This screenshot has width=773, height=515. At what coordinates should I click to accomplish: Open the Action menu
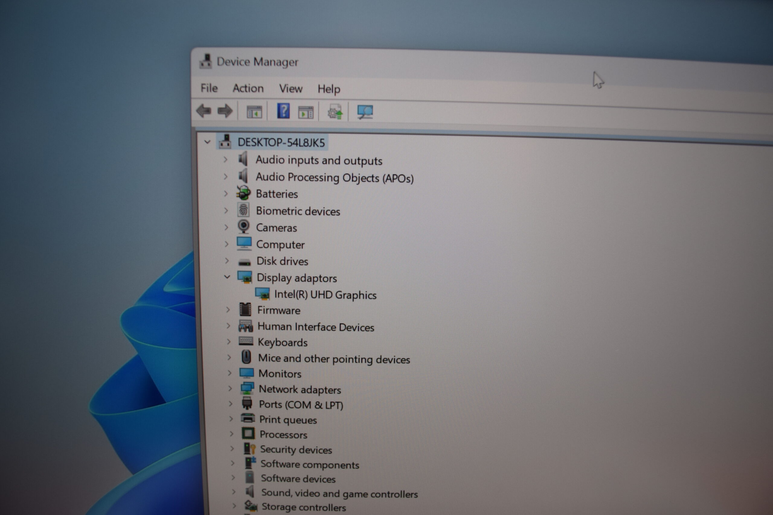pos(248,88)
